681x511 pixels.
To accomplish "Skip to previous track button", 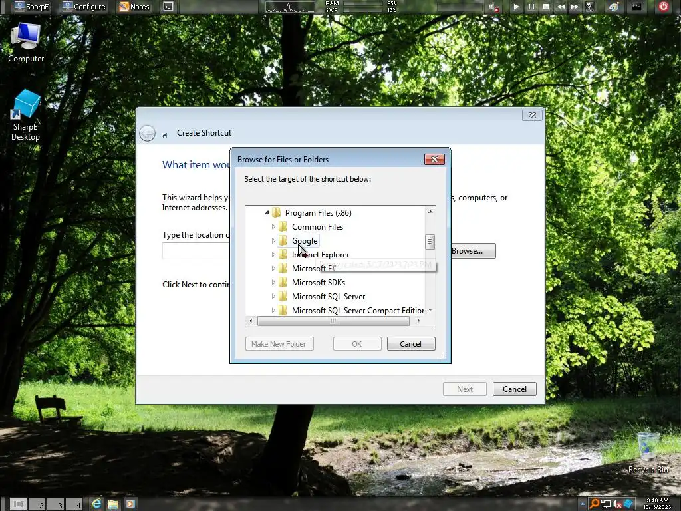I will (560, 7).
